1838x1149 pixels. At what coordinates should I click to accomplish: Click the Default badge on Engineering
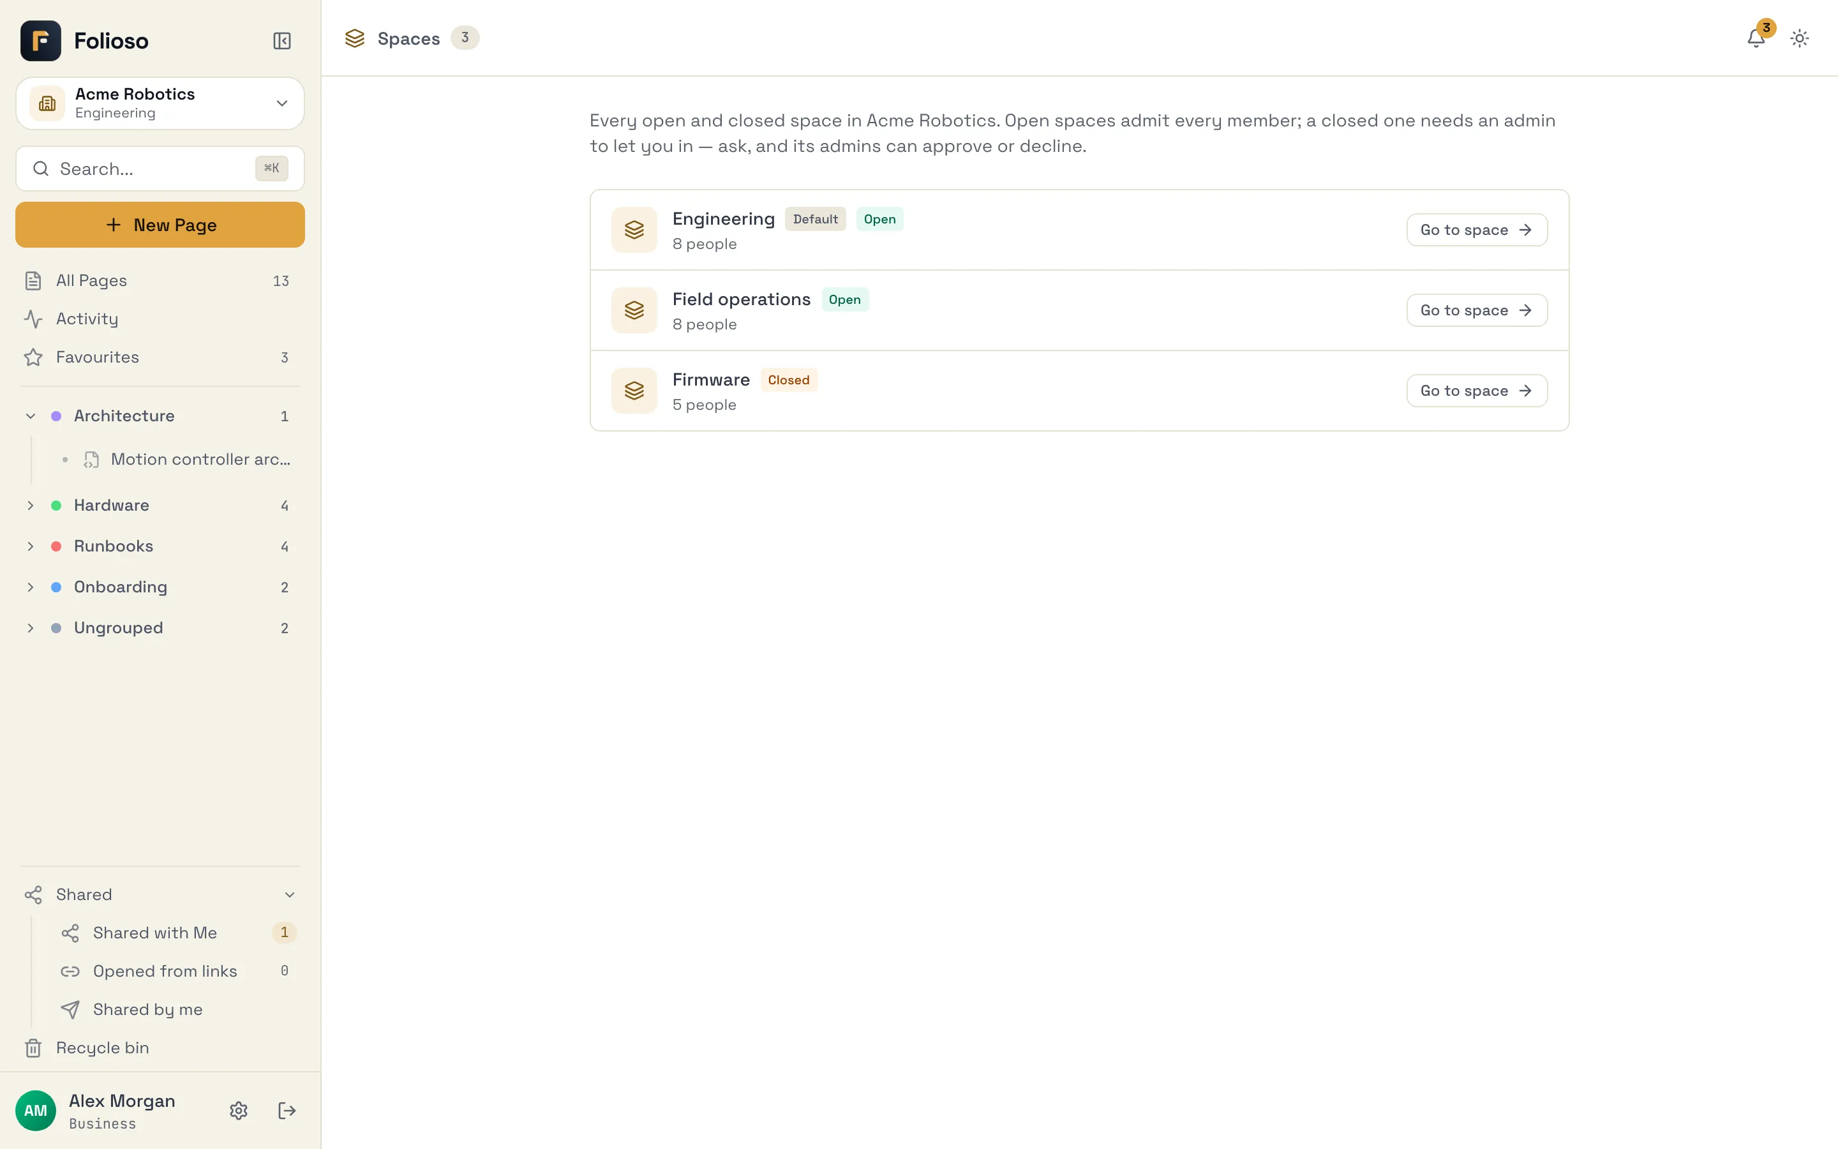pyautogui.click(x=815, y=220)
